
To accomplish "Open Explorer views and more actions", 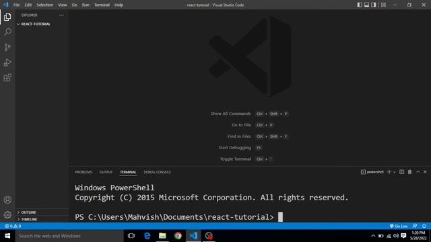I will click(61, 15).
